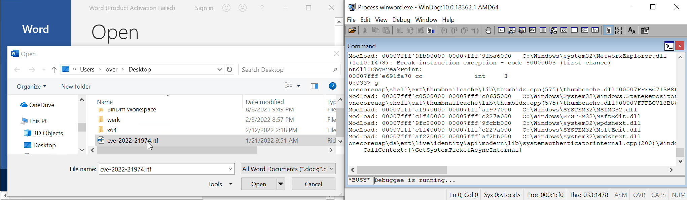Toggle the preview pane in Open dialog

315,86
